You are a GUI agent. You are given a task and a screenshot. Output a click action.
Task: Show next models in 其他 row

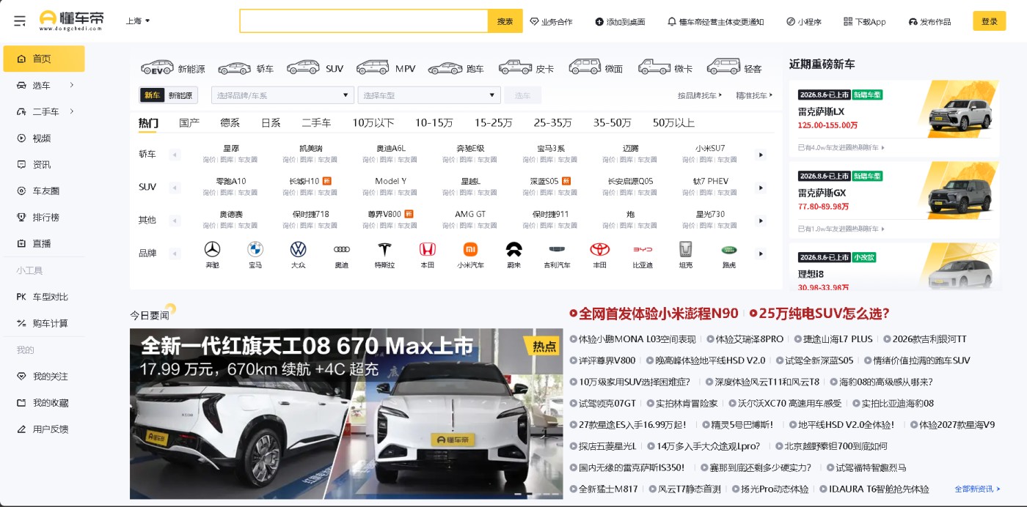(x=761, y=221)
